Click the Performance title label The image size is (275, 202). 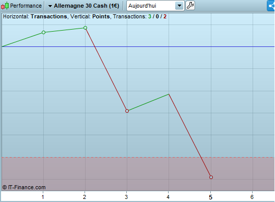(x=26, y=6)
